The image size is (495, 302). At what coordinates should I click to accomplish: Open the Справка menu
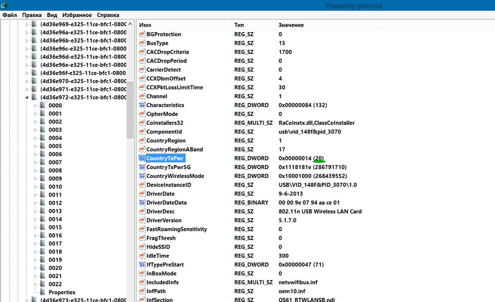pyautogui.click(x=108, y=15)
